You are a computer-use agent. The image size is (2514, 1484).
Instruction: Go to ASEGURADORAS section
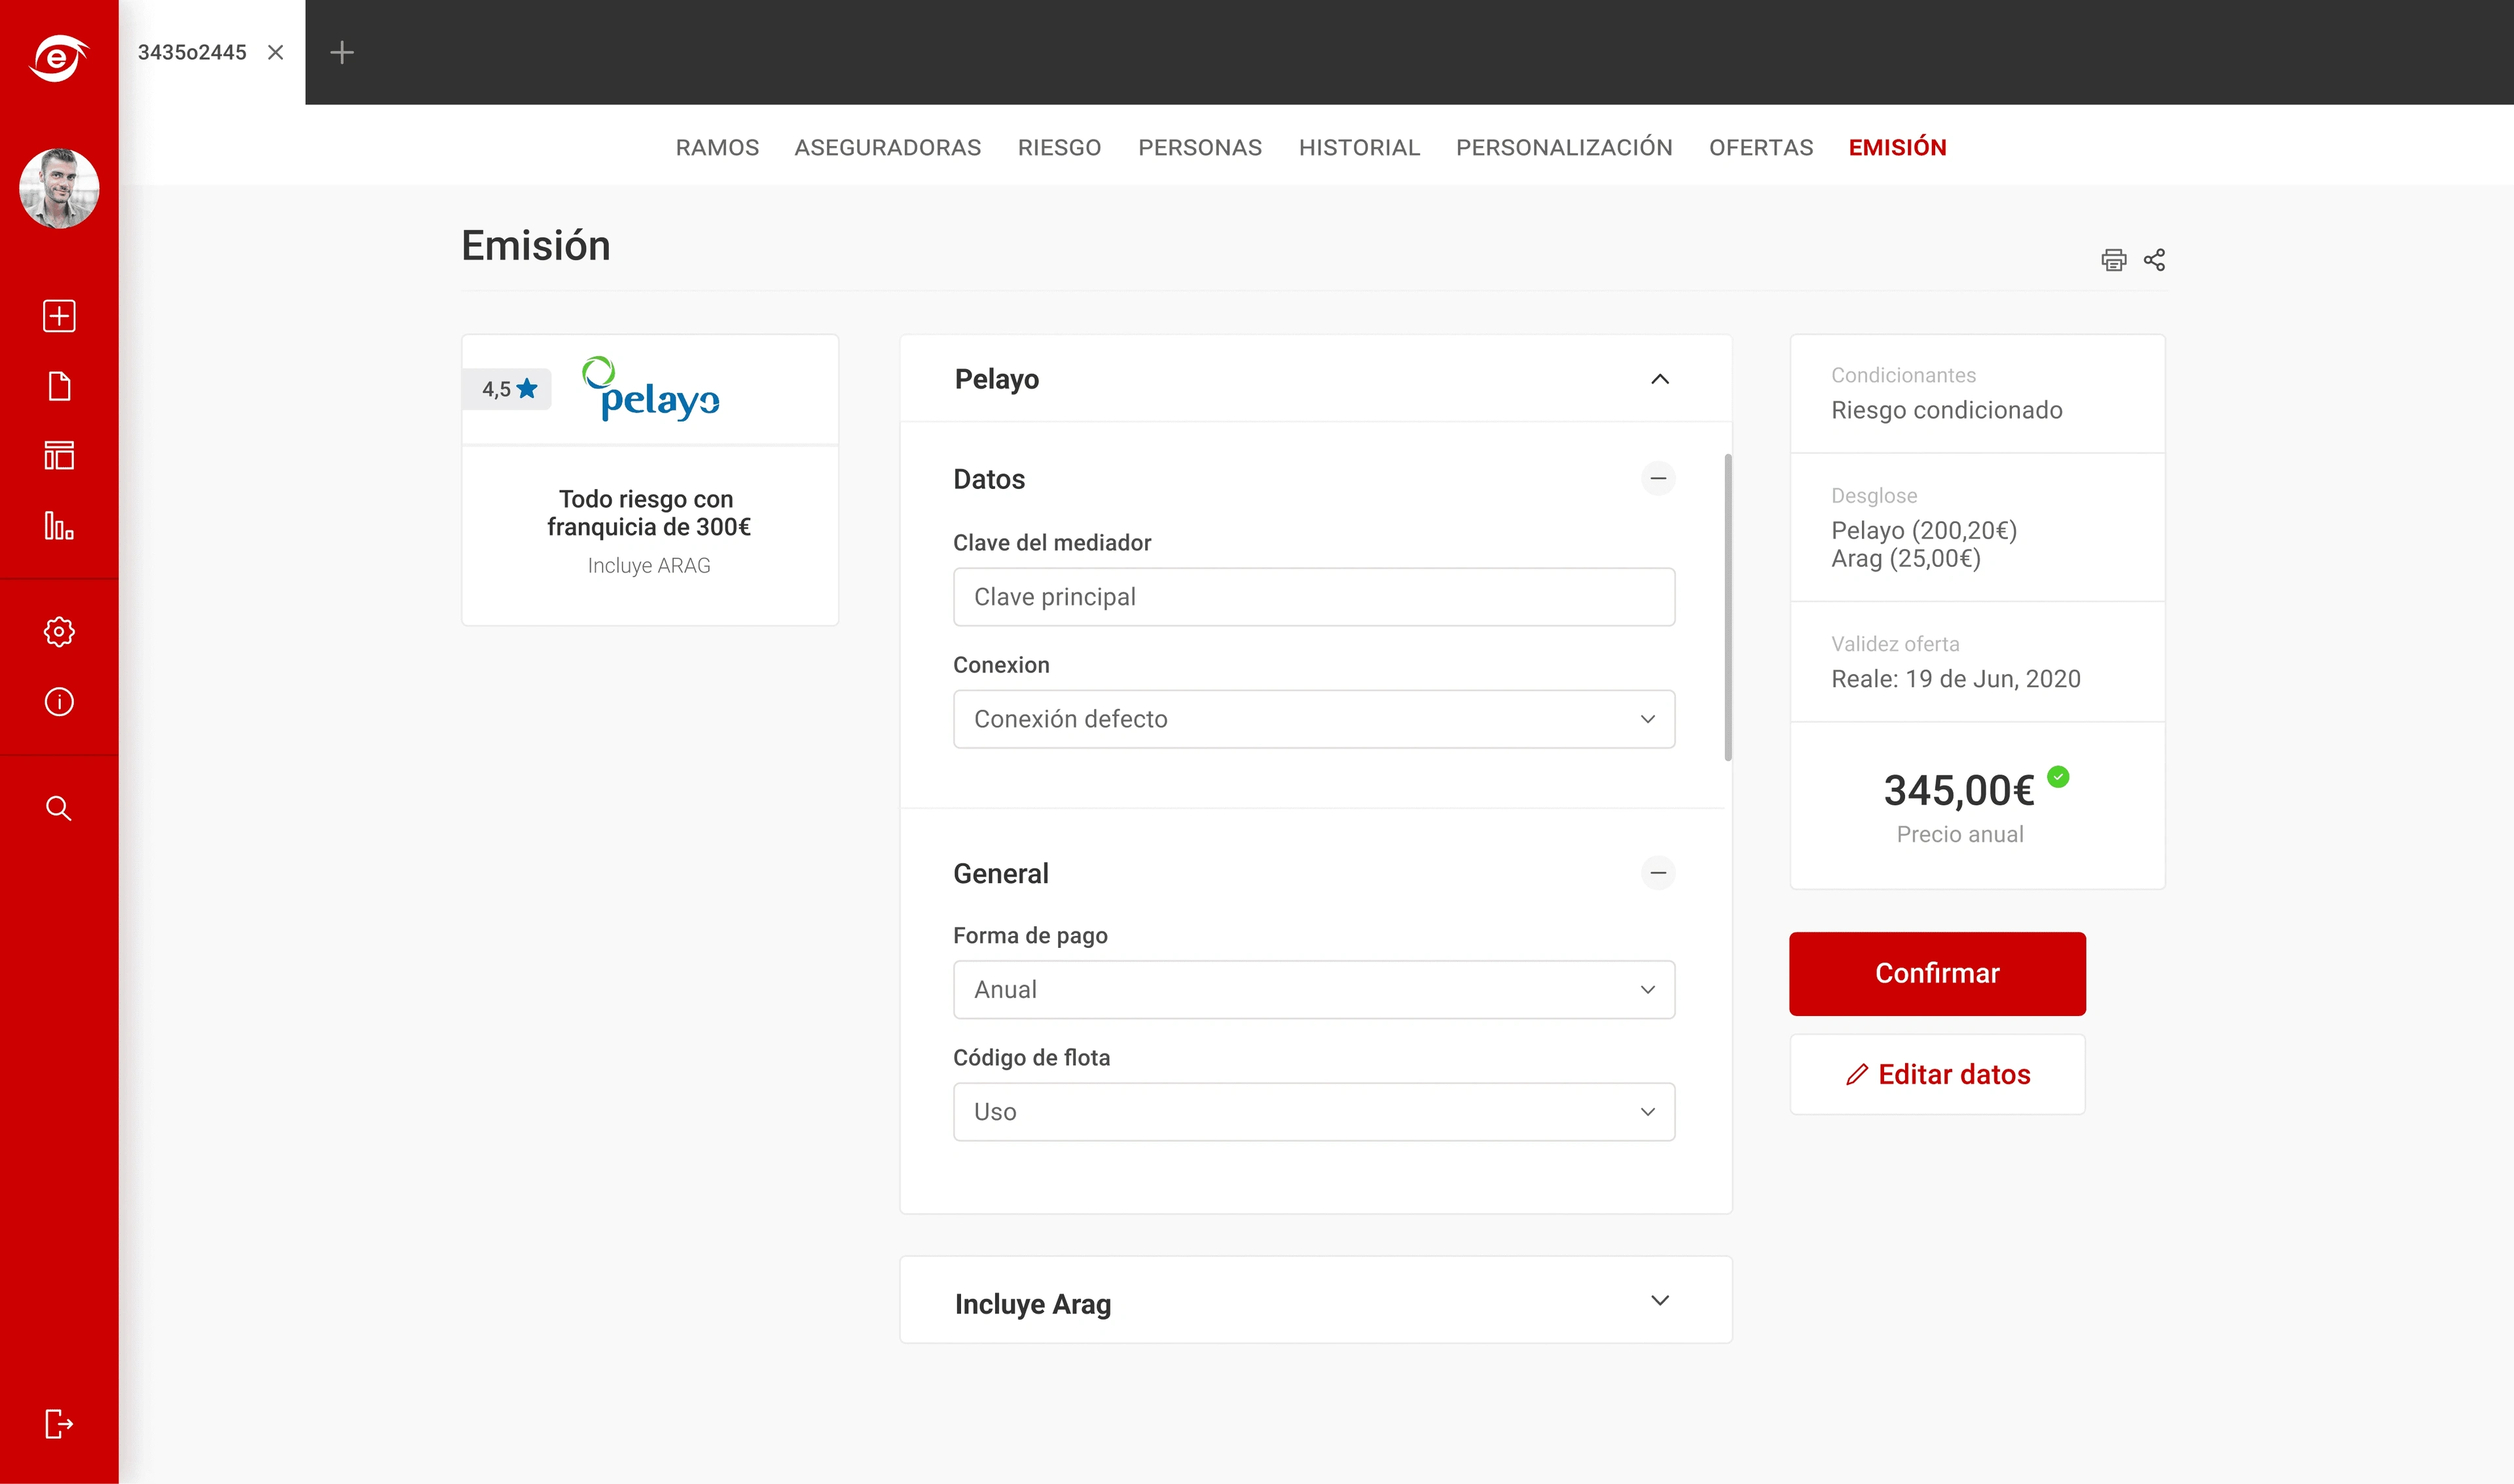tap(888, 147)
